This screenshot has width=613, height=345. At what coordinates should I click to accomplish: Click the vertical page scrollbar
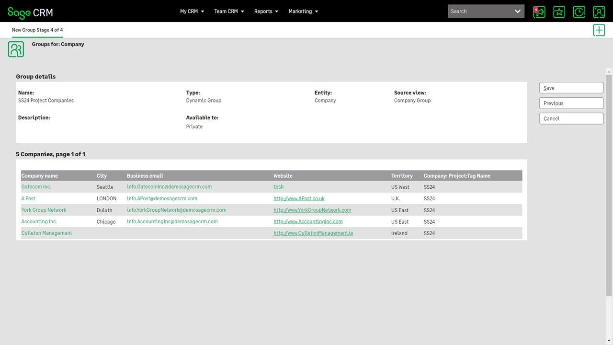tap(609, 184)
